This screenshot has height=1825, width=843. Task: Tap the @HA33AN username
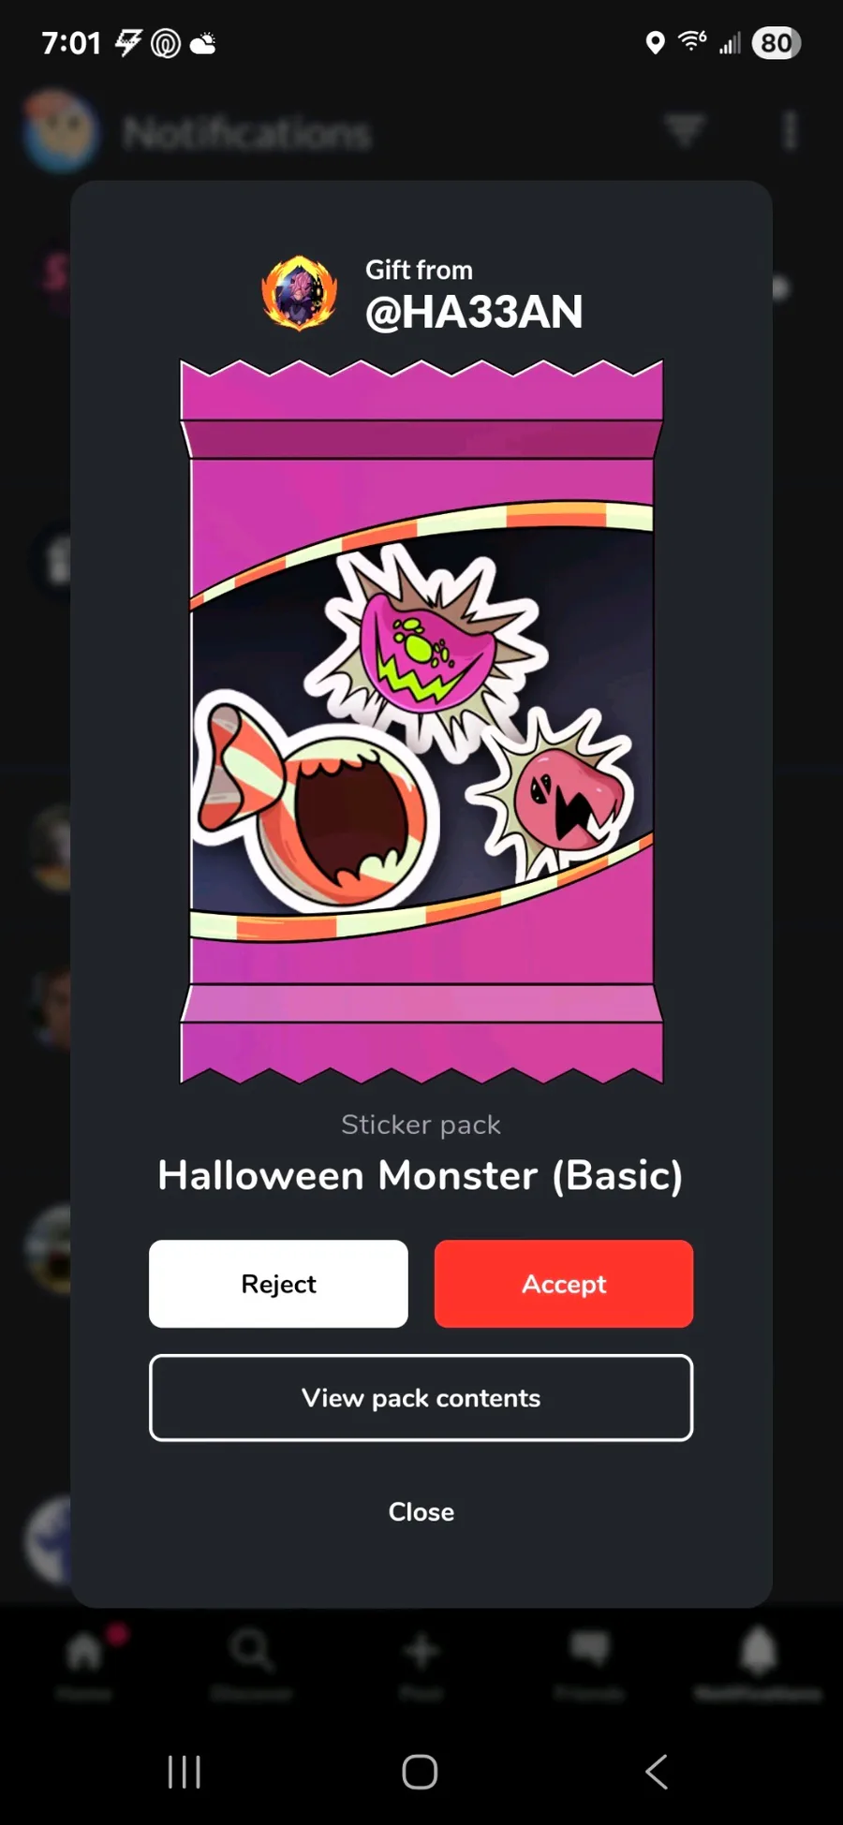click(x=474, y=312)
